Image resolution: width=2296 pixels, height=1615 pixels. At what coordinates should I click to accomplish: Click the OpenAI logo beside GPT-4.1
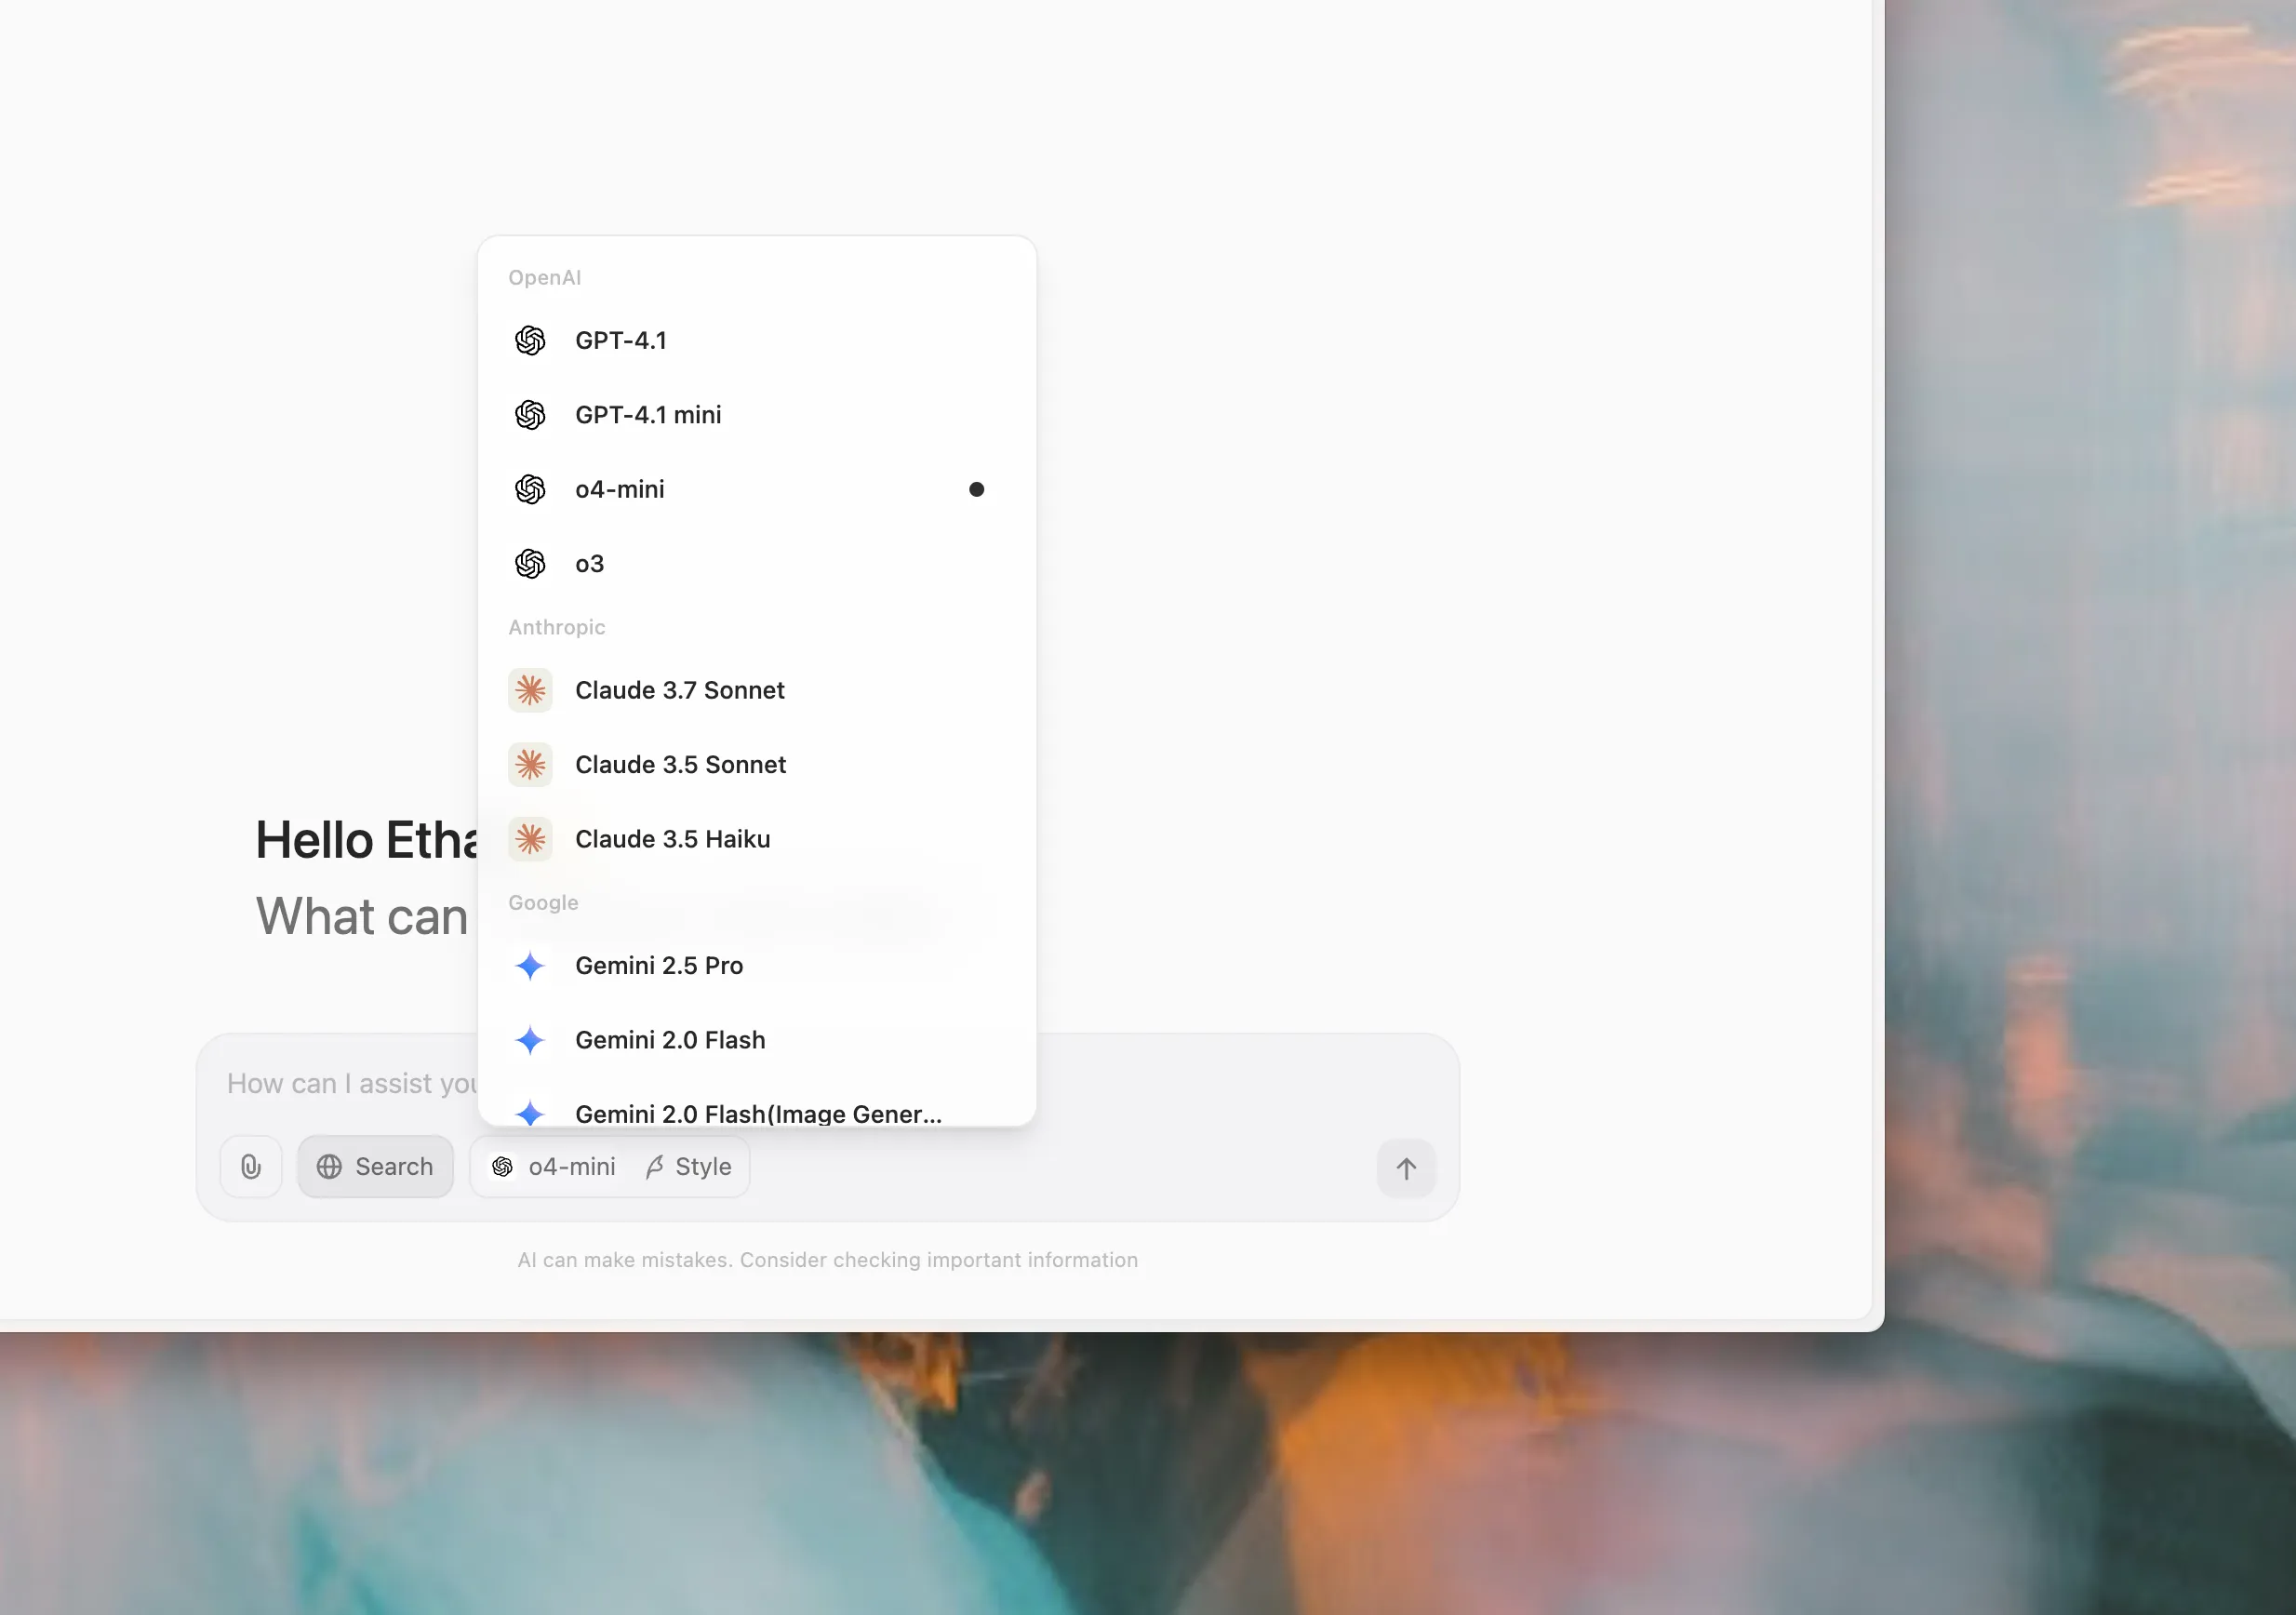click(x=530, y=341)
